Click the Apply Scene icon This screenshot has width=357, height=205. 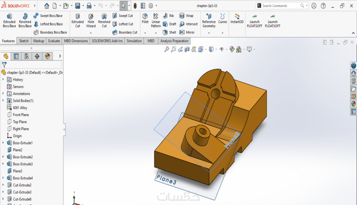click(x=239, y=49)
